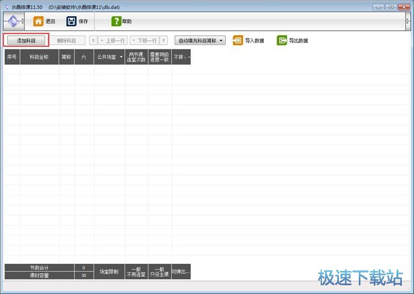Click the move-to-bottom double-arrow button
This screenshot has width=414, height=294.
coord(164,41)
